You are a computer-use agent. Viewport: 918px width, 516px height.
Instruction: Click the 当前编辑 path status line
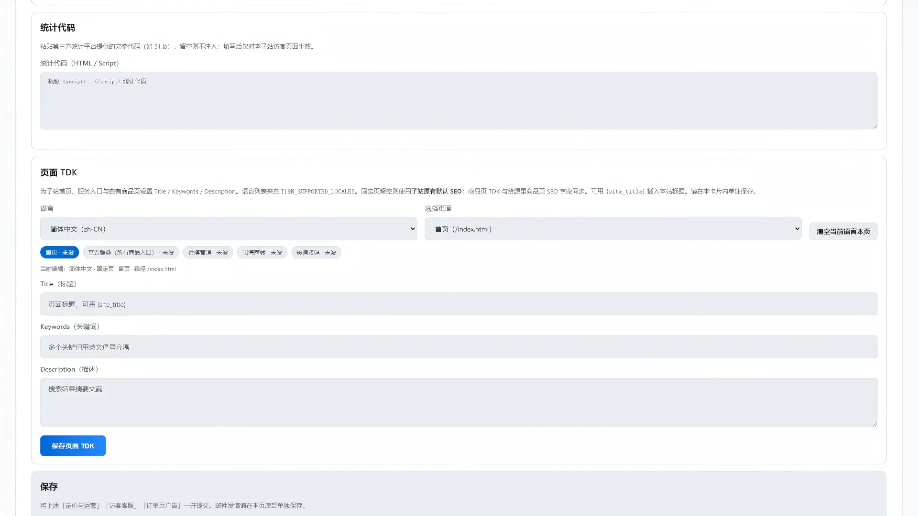108,269
